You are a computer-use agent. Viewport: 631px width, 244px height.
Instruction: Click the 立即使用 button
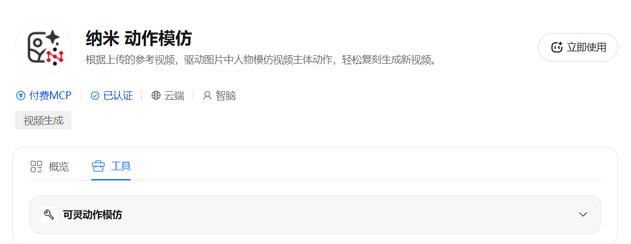pyautogui.click(x=578, y=47)
